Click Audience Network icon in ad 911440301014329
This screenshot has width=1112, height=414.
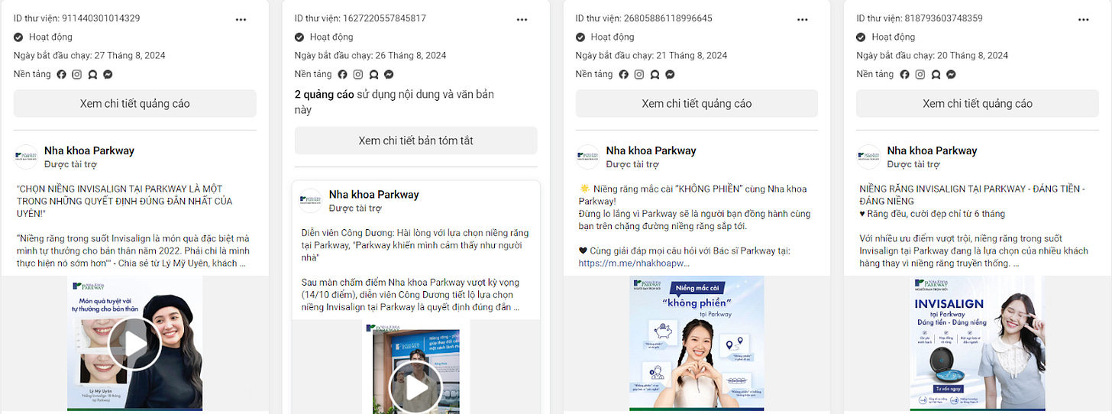(92, 75)
